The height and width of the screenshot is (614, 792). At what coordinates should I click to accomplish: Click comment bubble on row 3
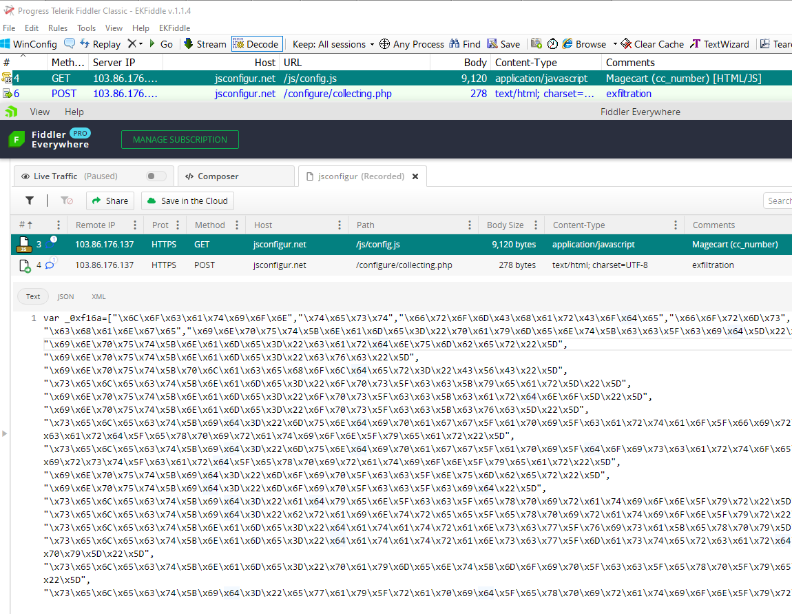coord(50,243)
